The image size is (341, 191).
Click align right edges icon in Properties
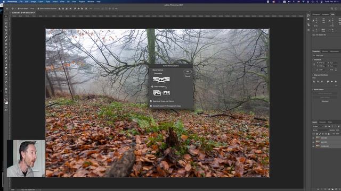322,81
